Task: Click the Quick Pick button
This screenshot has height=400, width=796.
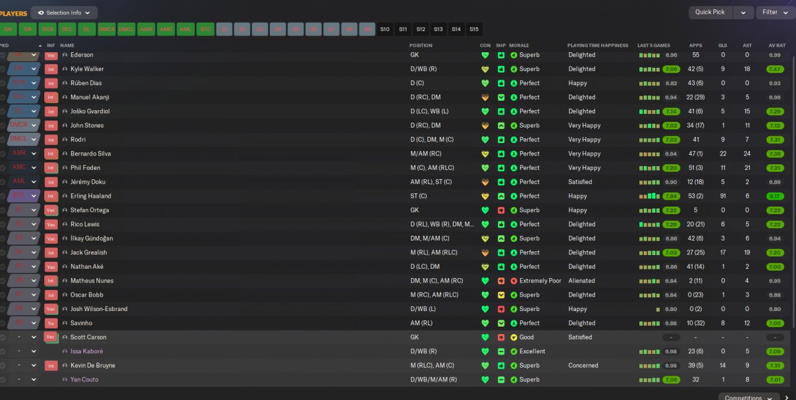Action: coord(710,12)
